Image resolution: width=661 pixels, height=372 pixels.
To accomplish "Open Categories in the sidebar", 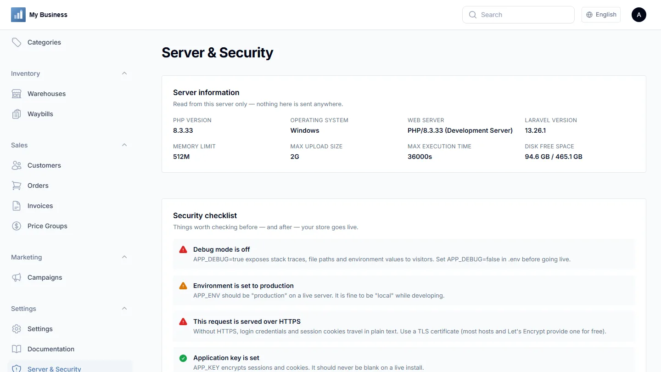I will 70,42.
